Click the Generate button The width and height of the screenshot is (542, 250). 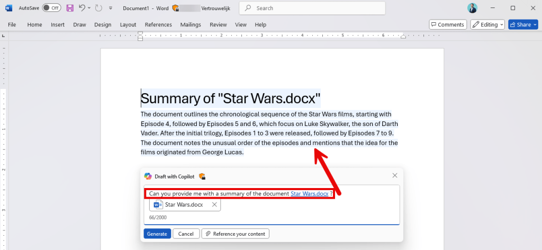click(x=157, y=234)
